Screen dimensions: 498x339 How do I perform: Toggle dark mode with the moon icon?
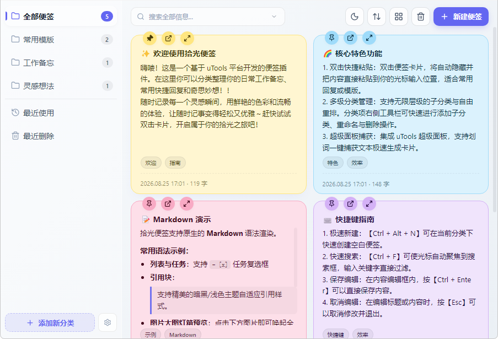coord(355,17)
